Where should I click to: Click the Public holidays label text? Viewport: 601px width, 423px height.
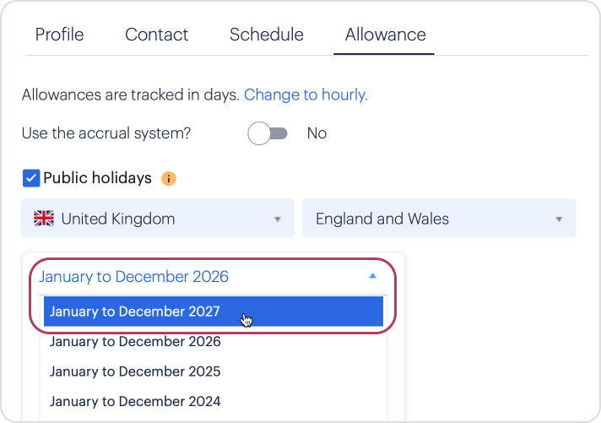pyautogui.click(x=97, y=178)
